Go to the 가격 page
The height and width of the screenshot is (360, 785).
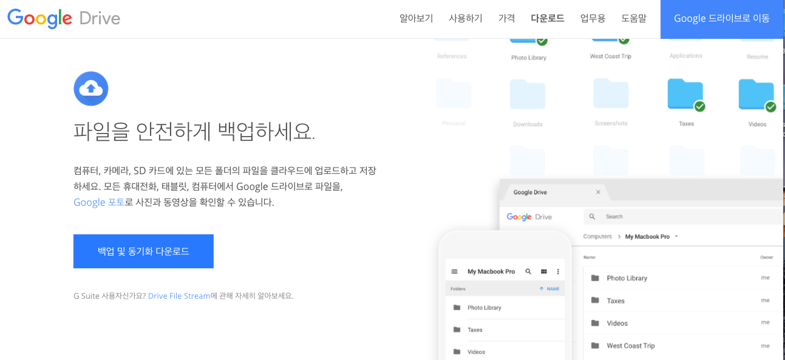(x=506, y=18)
